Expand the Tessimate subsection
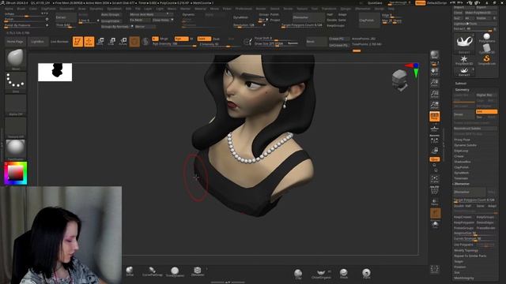Screen dimensions: 506x284 tap(461, 178)
